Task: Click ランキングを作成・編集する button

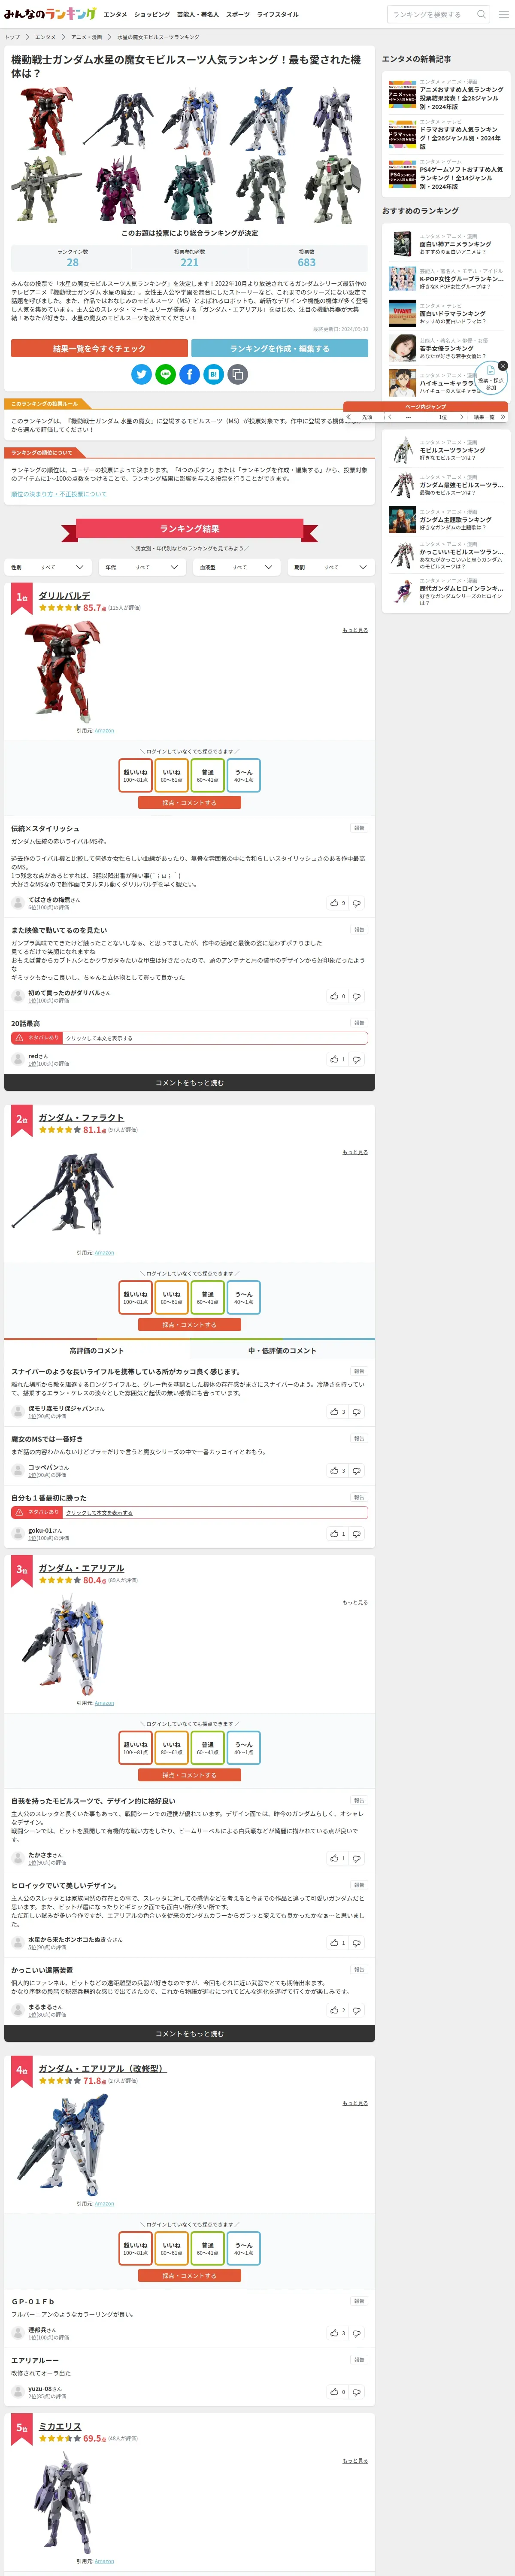Action: (x=280, y=348)
